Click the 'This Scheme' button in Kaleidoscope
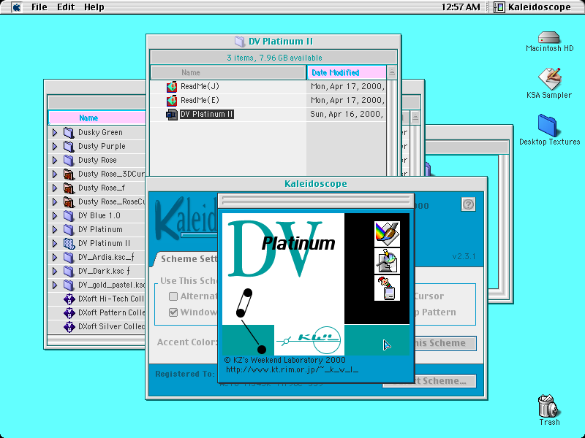 click(x=445, y=343)
